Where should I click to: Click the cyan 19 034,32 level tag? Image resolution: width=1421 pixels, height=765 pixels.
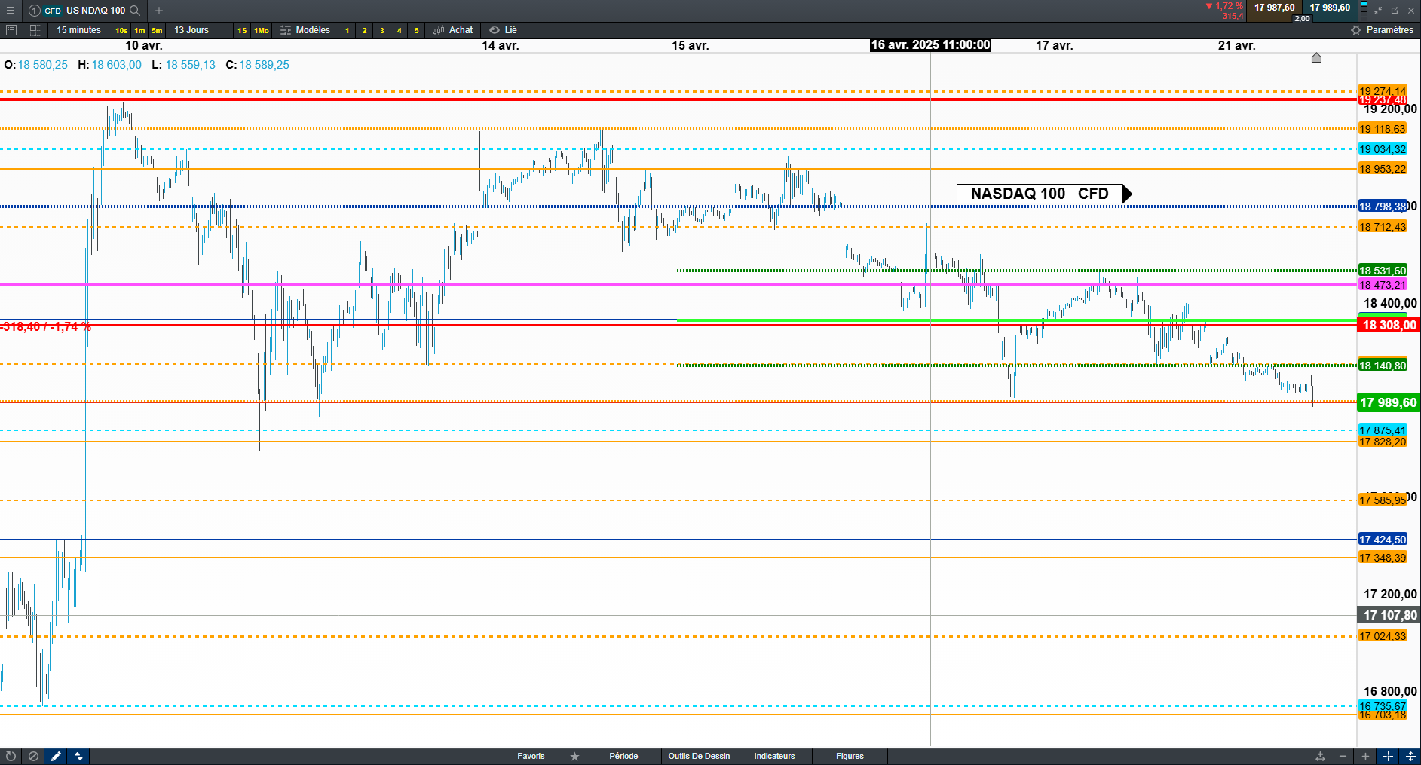click(1383, 149)
